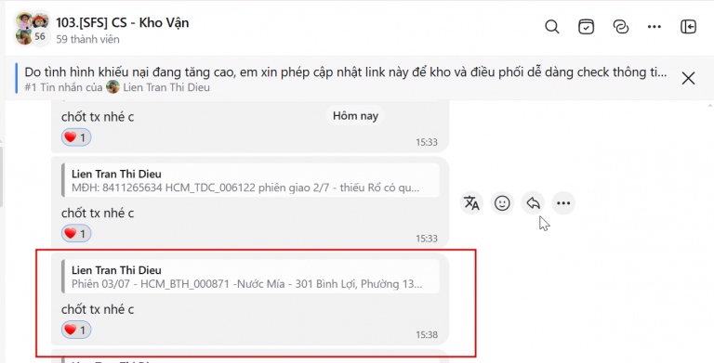Click Lien Tran Thi Dieu avatar in pinned banner

coord(112,87)
